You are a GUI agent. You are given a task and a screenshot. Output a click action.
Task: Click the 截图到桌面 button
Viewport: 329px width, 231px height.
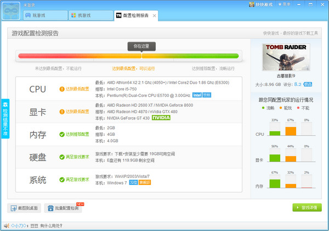pos(24,208)
